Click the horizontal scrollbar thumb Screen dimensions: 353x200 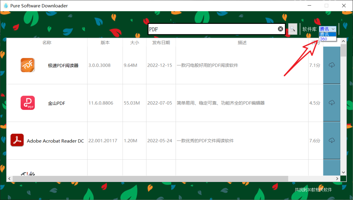(150, 179)
